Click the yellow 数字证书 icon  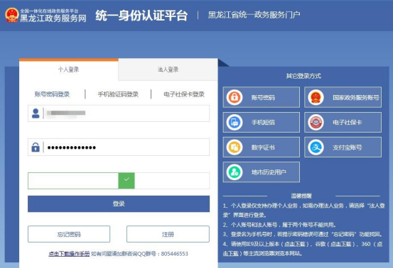point(235,147)
